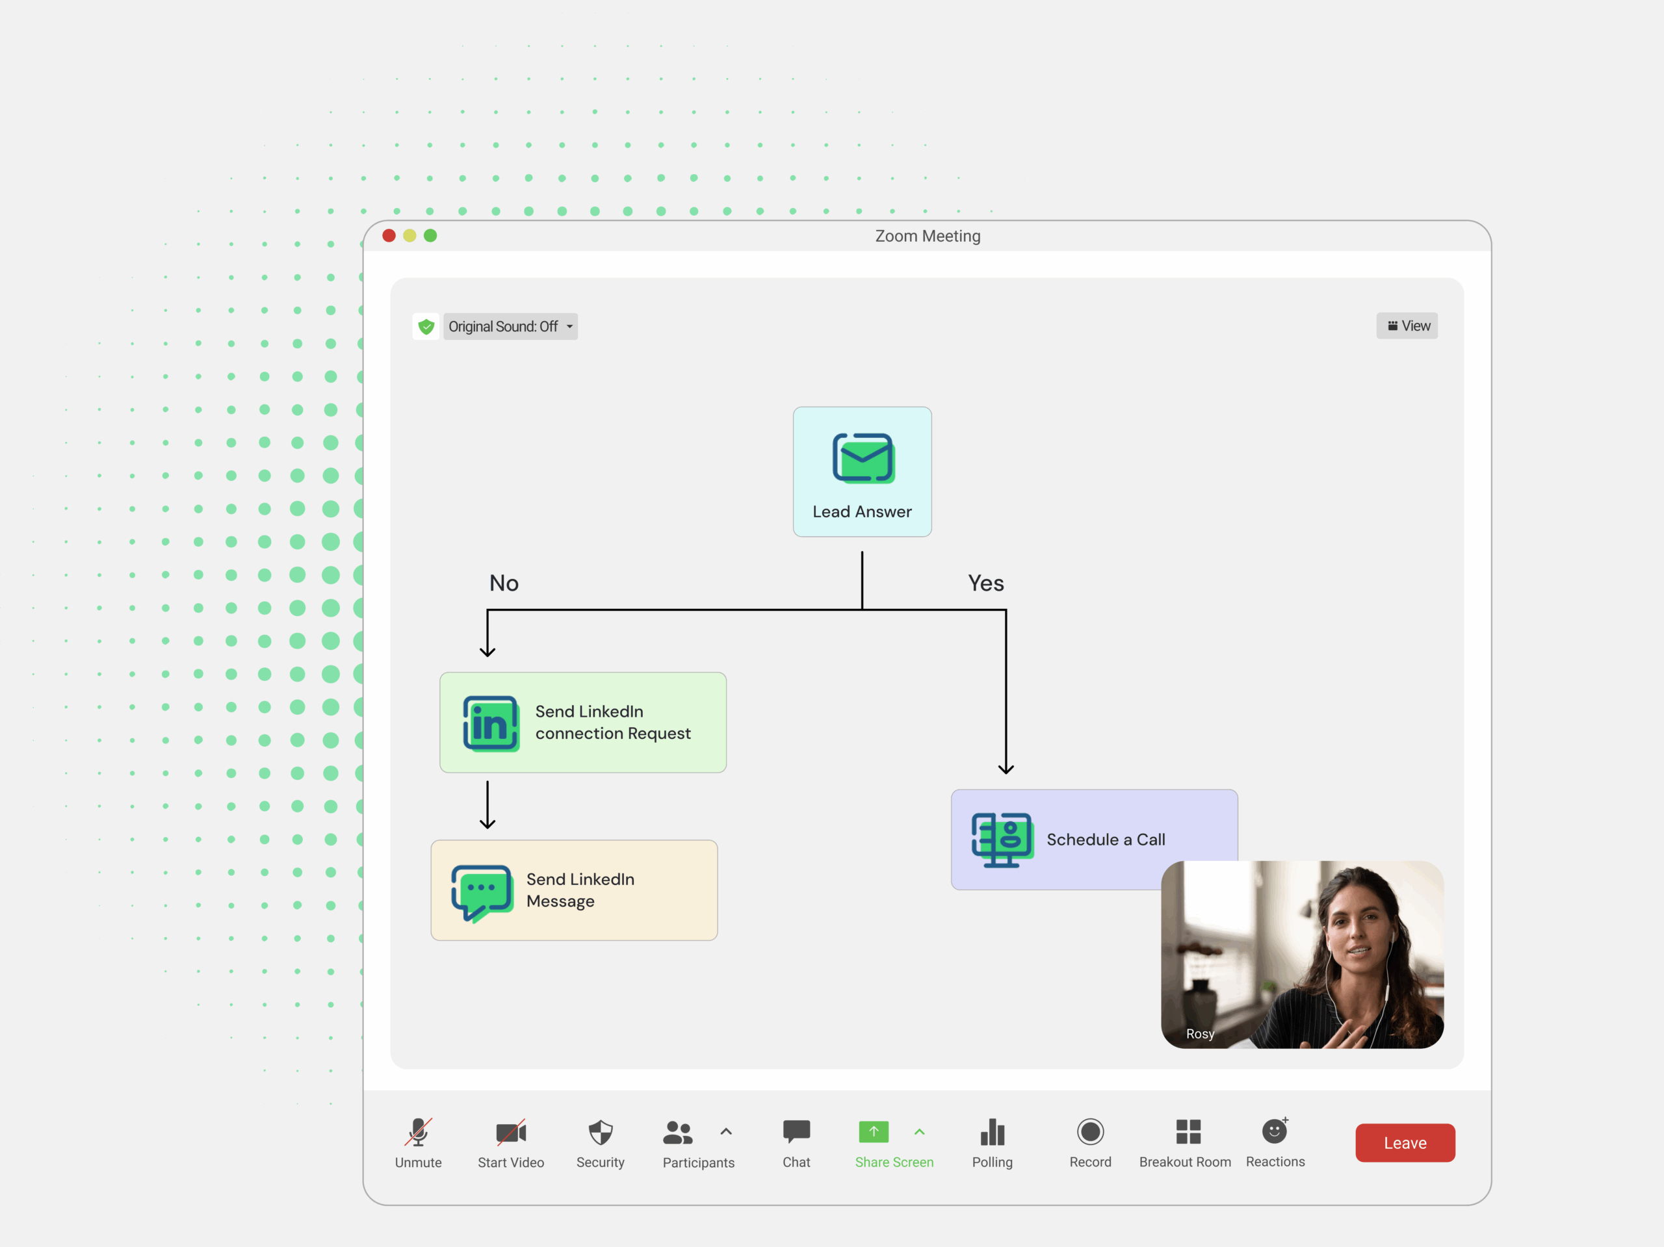Click the 'No' branch label
Viewport: 1664px width, 1247px height.
pyautogui.click(x=504, y=583)
